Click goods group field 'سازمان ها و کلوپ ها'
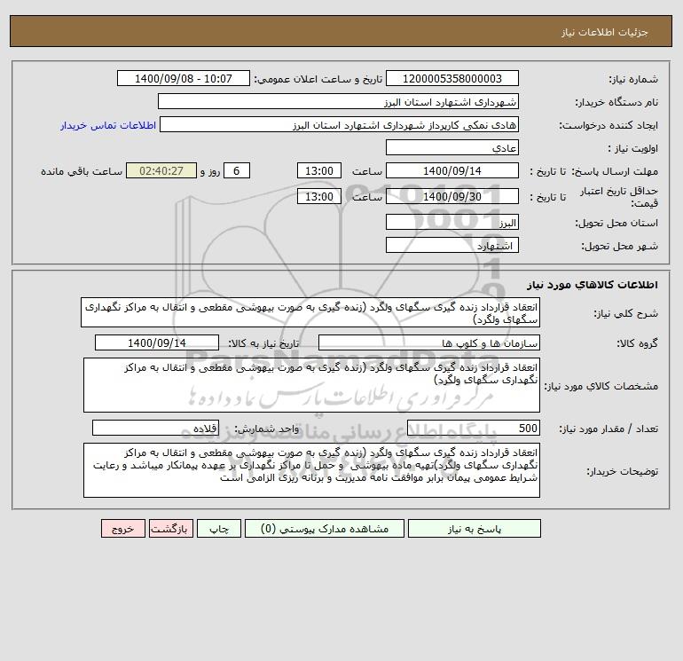Image resolution: width=683 pixels, height=661 pixels. [x=429, y=342]
